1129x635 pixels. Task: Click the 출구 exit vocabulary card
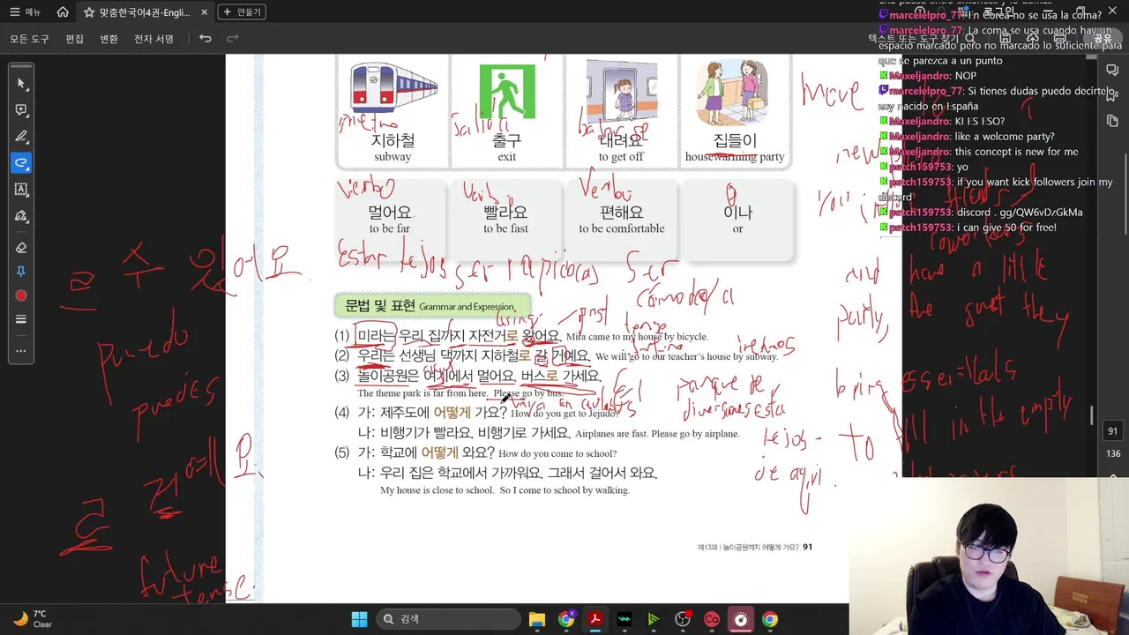506,111
